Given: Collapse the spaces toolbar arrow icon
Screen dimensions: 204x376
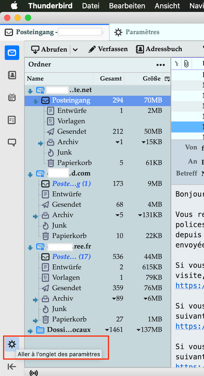Looking at the screenshot, I should pyautogui.click(x=12, y=367).
